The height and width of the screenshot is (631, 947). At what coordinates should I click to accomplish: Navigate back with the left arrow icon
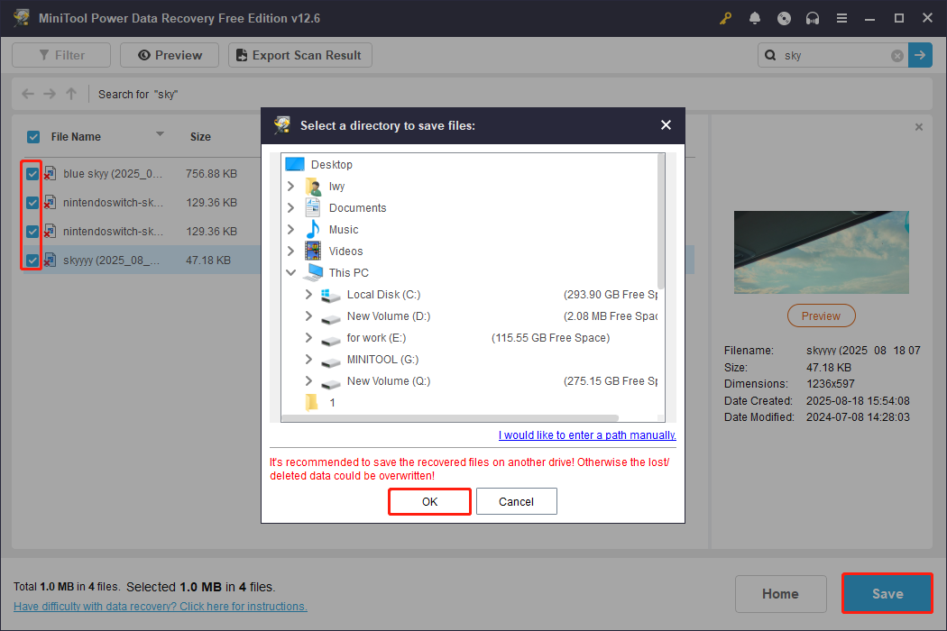27,94
